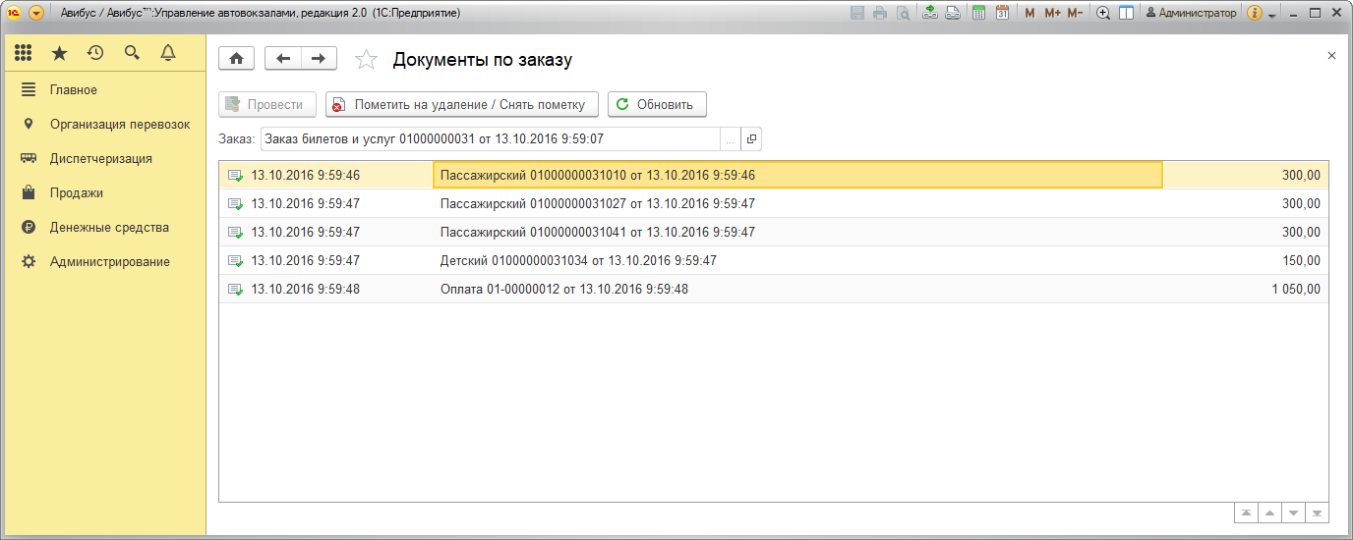
Task: Click the Заказ input field
Action: 490,139
